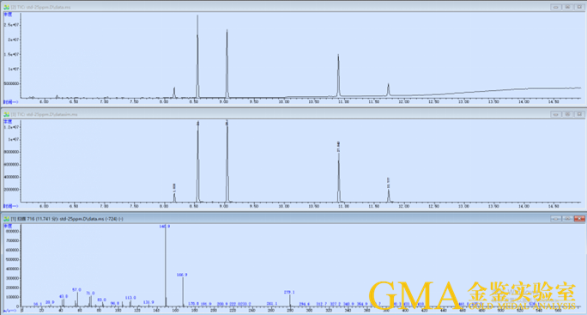Close the TIC data.ms chromatogram window
The image size is (587, 315).
579,7
